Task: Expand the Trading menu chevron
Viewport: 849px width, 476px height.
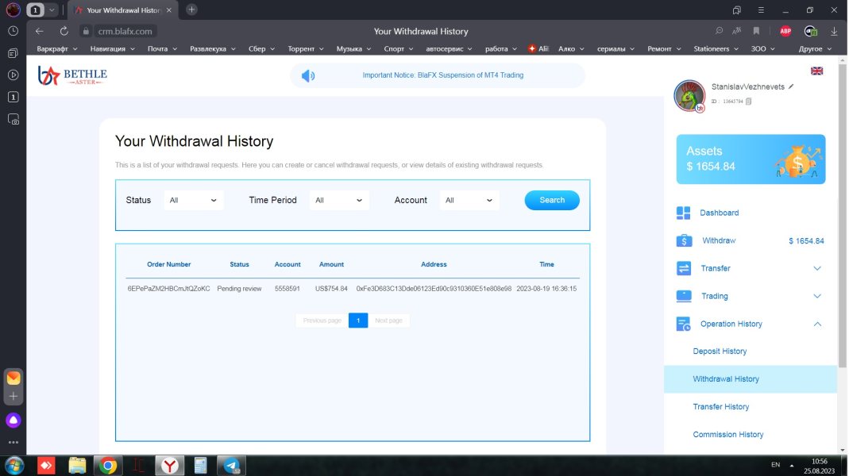Action: (817, 296)
